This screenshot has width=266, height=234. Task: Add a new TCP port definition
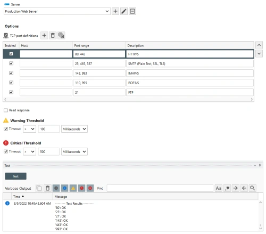tap(44, 35)
